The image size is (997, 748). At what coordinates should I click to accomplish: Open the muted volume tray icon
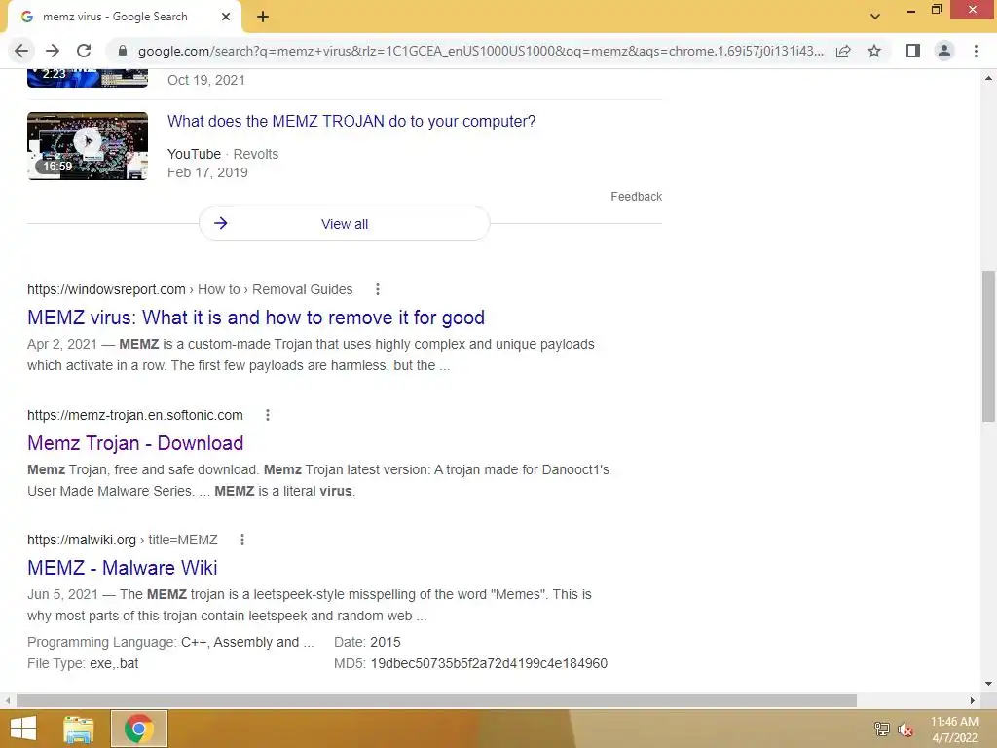tap(905, 729)
